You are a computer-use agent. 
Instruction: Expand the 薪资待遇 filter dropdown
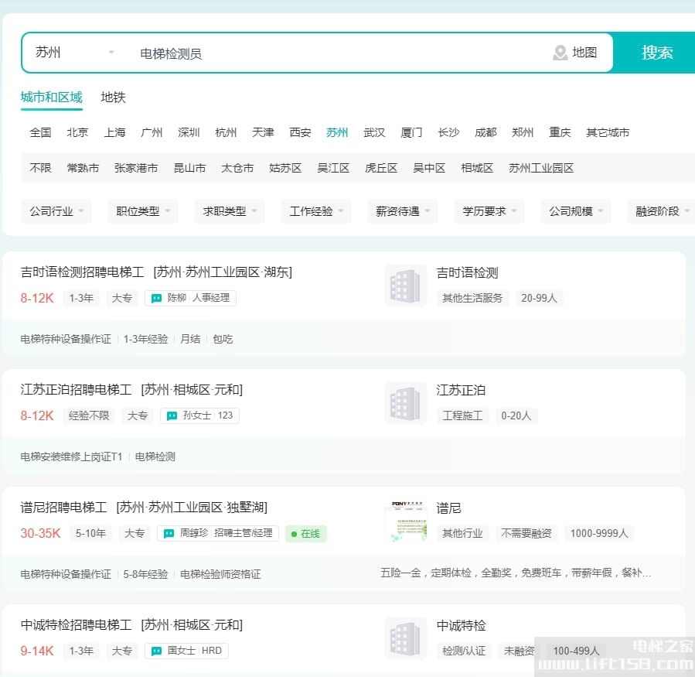coord(403,211)
